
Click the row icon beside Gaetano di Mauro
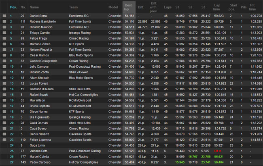pyautogui.click(x=4, y=89)
